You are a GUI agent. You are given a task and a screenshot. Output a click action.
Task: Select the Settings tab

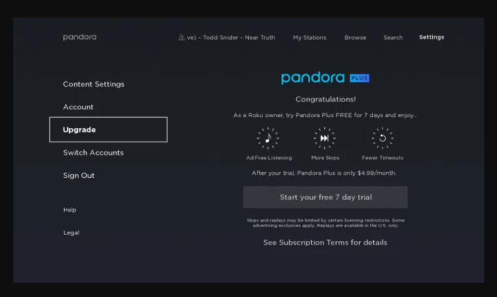431,37
